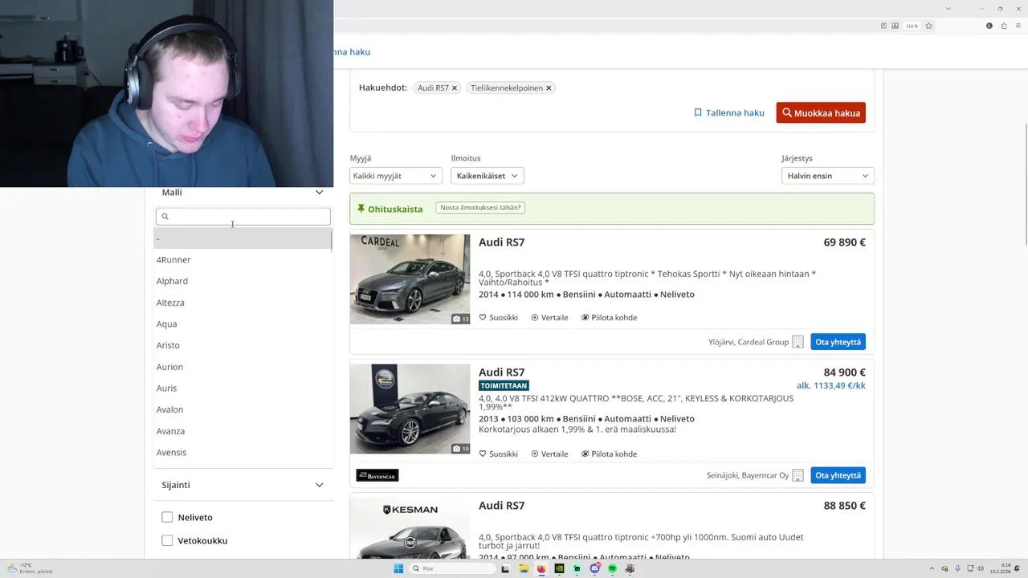
Task: Click the green pin icon in Ohituskaista
Action: (361, 209)
